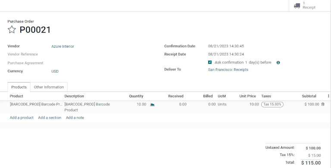Click the Taxes column header

point(266,96)
